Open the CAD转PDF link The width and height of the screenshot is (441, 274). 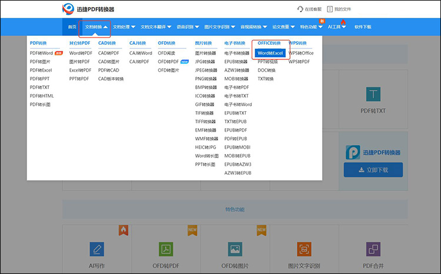click(109, 53)
